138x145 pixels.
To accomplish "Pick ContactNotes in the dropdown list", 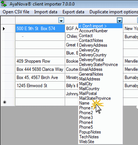I will [100, 40].
